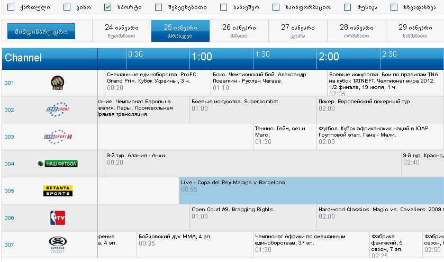Screen dimensions: 444x262
Task: Select Футбол Кубок африканских наций Гана - Мали
Action: tap(380, 137)
